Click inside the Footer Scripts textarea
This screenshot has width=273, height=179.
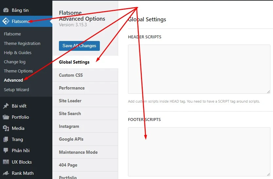click(x=199, y=151)
